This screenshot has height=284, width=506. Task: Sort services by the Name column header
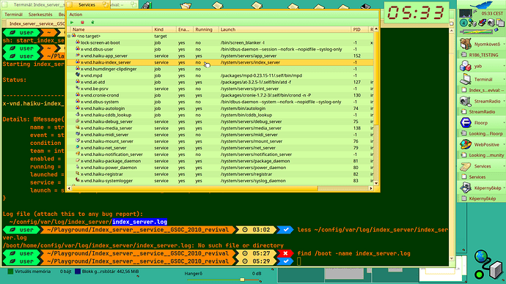(111, 29)
